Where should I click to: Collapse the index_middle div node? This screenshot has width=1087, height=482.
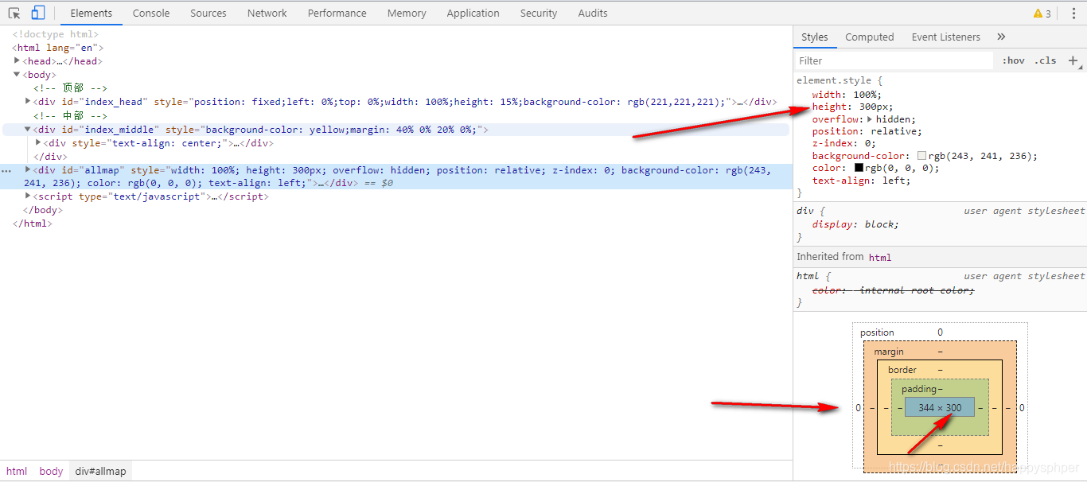[28, 129]
